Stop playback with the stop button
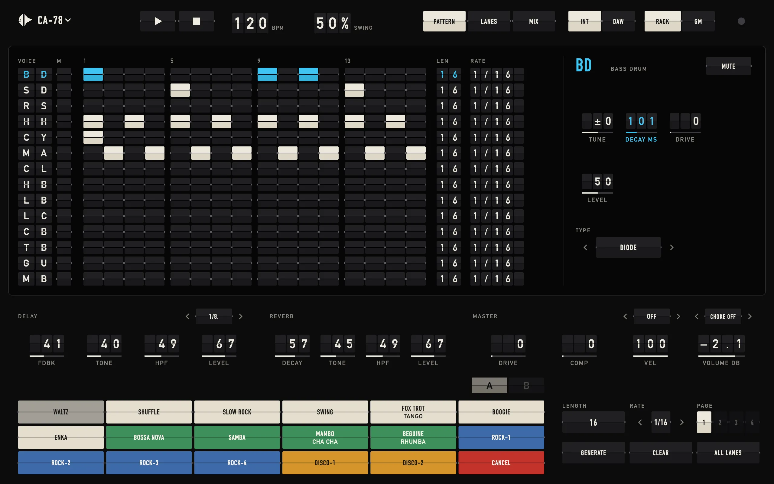Screen dimensions: 774x484 197,21
